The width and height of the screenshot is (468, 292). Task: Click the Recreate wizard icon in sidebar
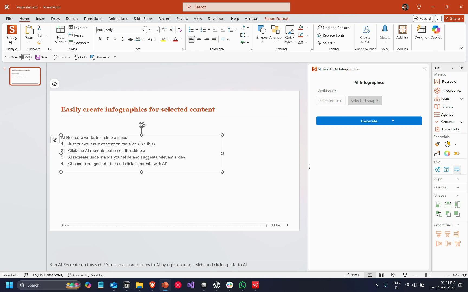click(x=437, y=82)
